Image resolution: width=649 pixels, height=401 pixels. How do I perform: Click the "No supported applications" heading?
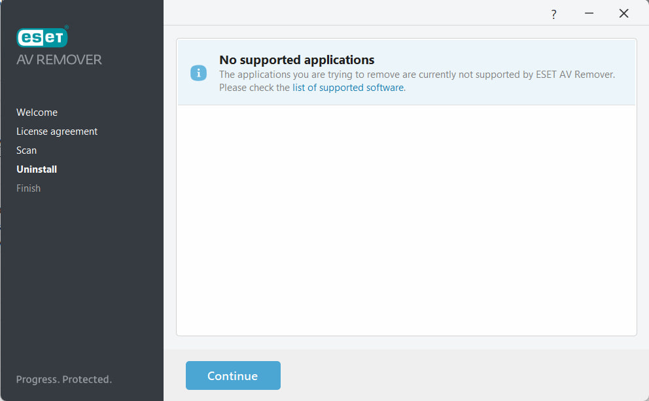297,60
